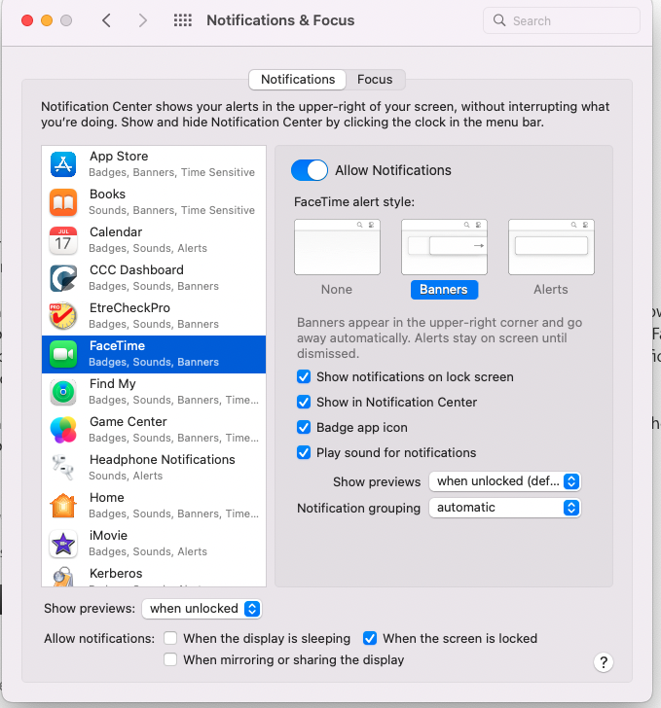Turn off Allow Notifications switch
661x708 pixels.
(x=310, y=170)
